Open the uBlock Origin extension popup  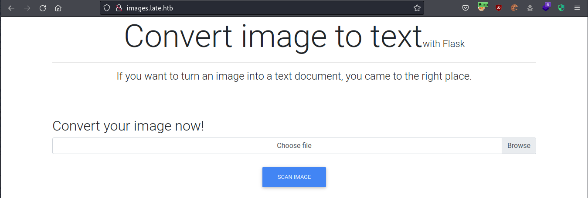tap(498, 8)
